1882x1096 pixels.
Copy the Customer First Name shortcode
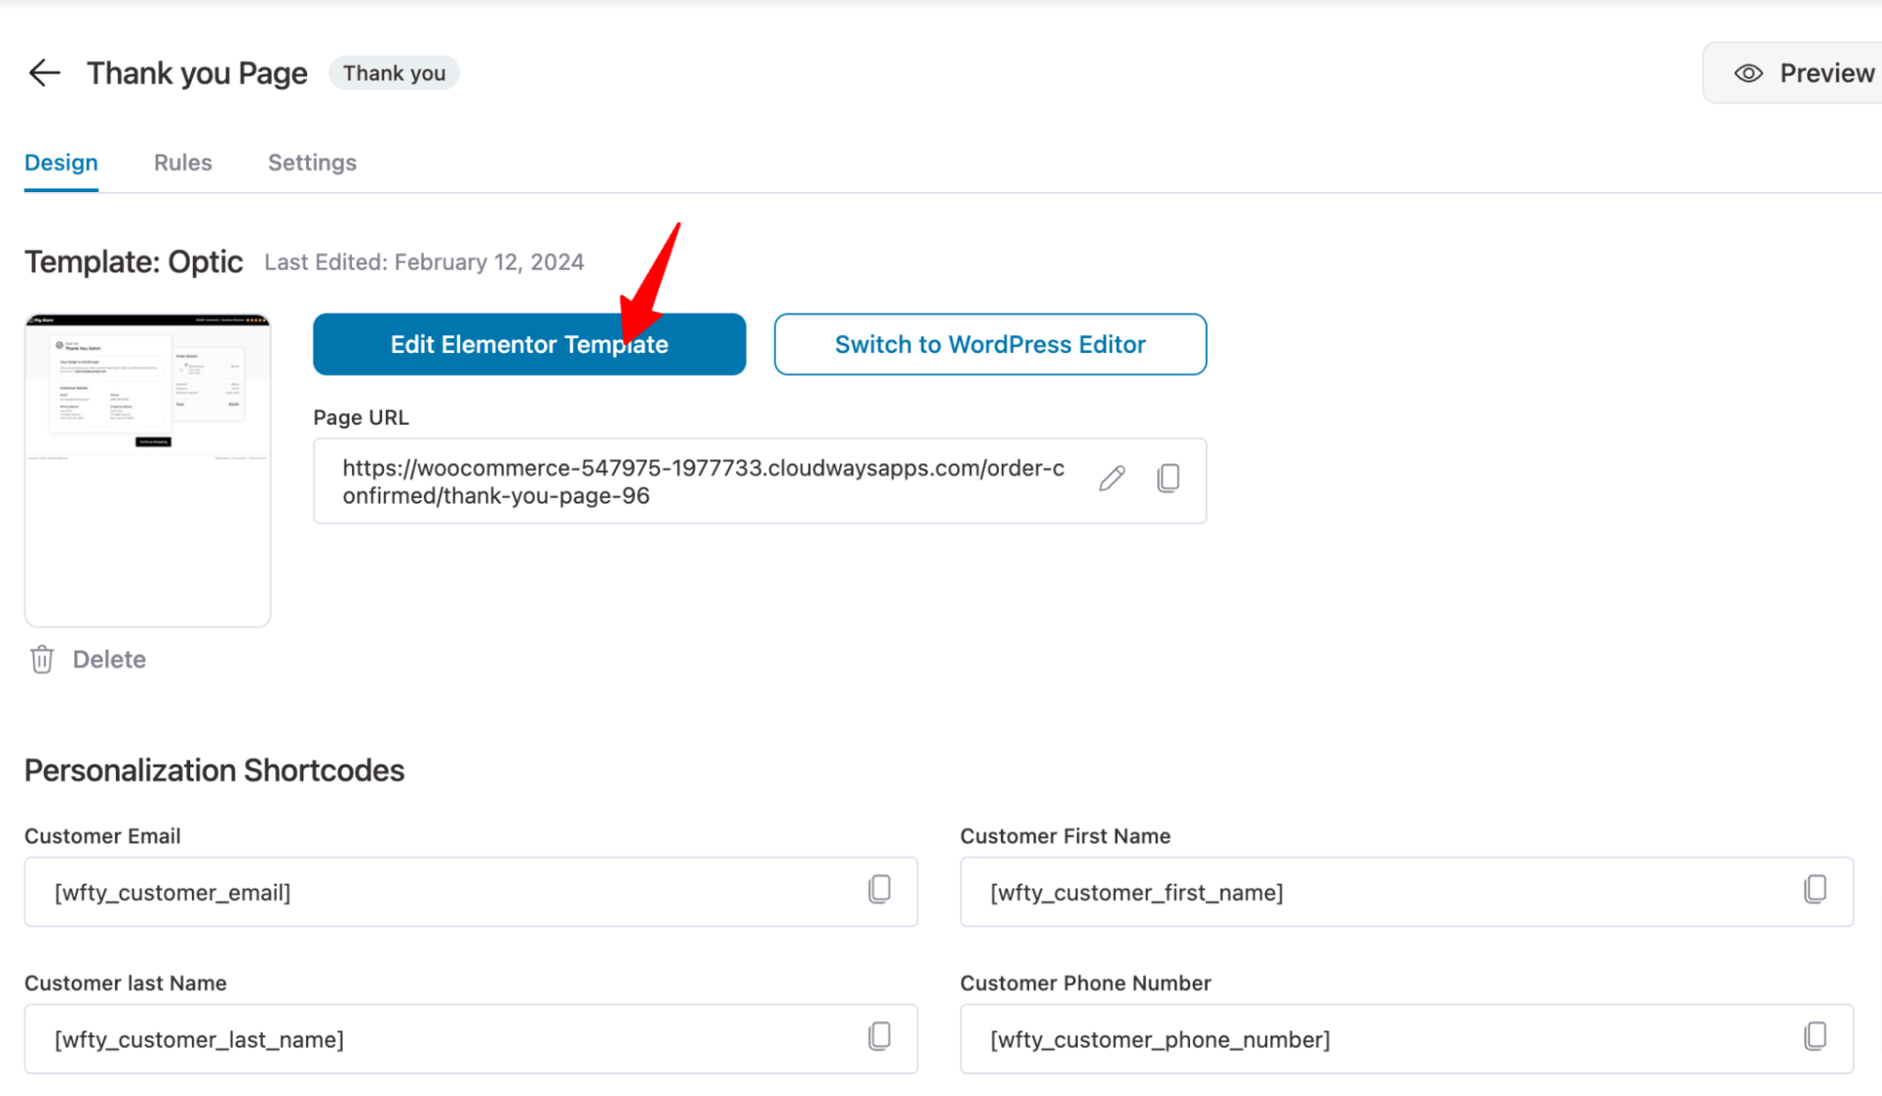tap(1813, 891)
